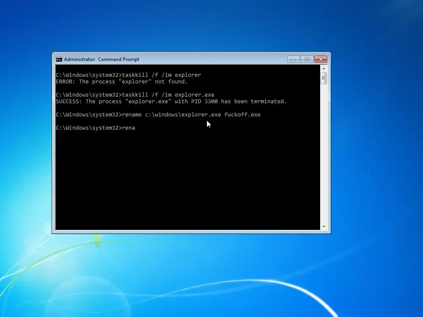Click the scrollbar up arrow

tap(324, 69)
